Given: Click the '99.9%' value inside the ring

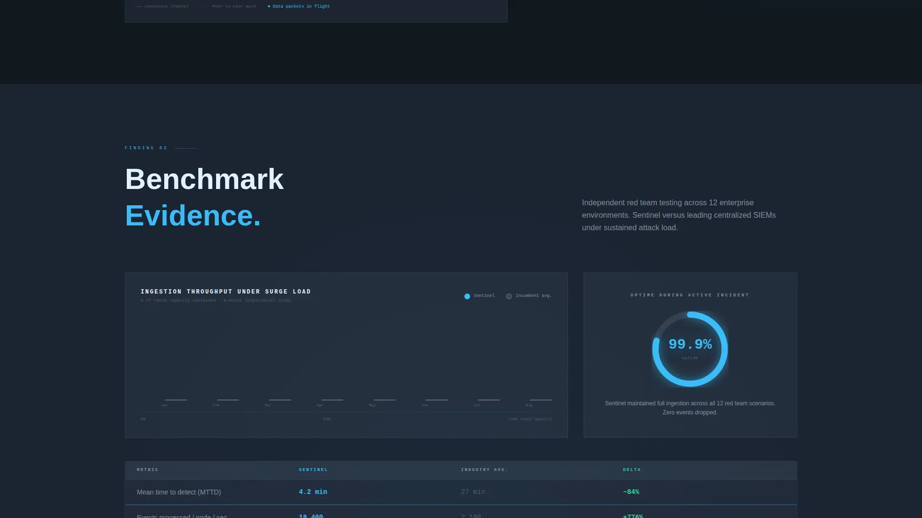Looking at the screenshot, I should click(690, 344).
